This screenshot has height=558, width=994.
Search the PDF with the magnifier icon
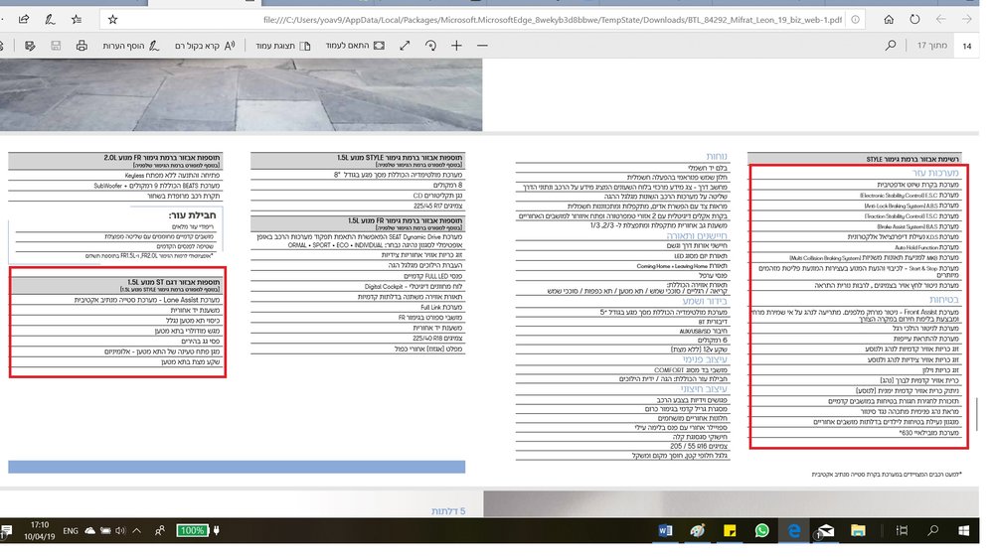(x=891, y=46)
